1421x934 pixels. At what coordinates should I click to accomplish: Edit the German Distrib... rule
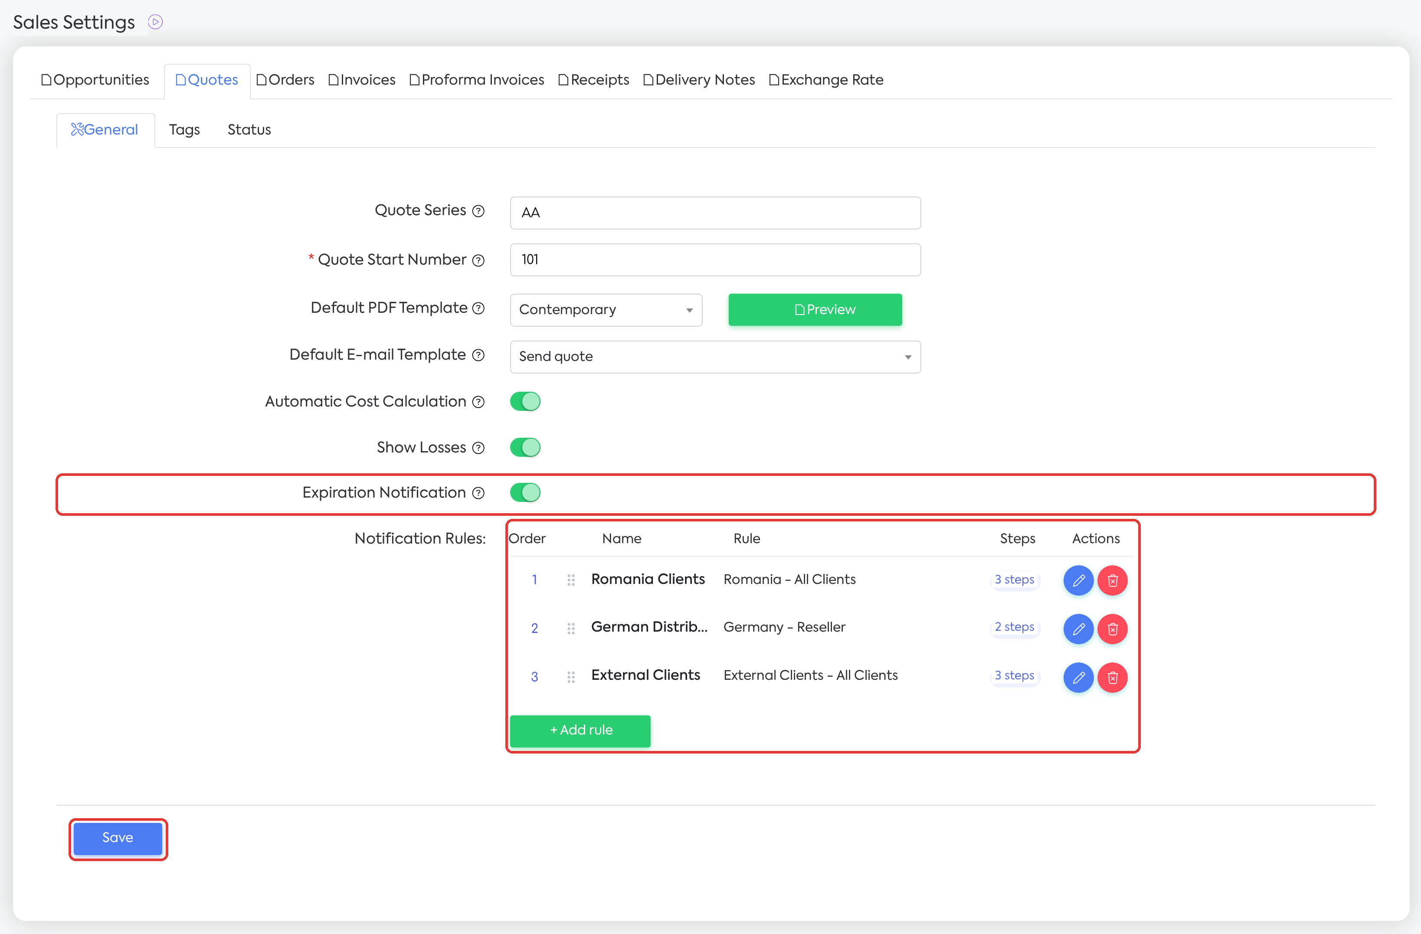tap(1078, 629)
